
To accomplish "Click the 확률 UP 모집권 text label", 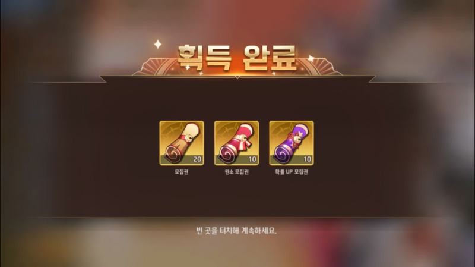I will coord(292,172).
